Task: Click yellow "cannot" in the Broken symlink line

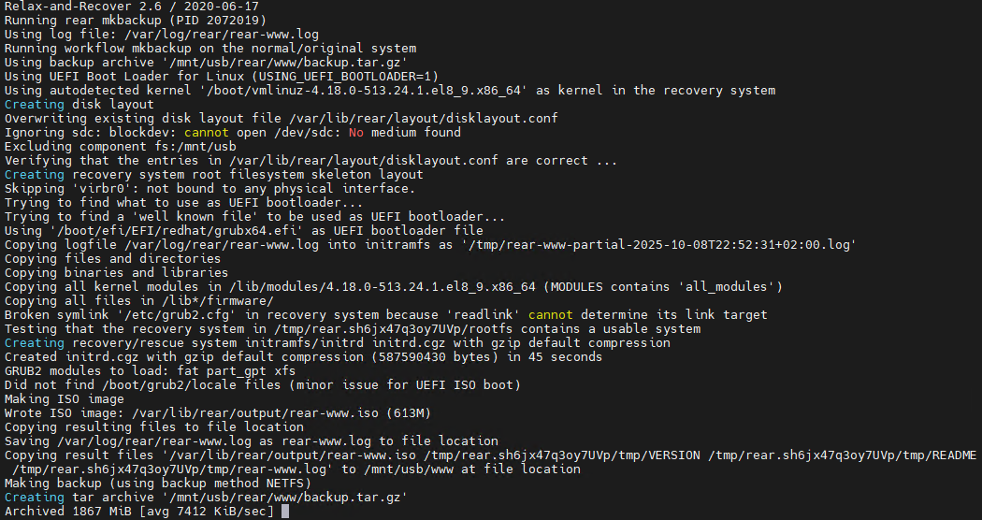Action: 551,315
